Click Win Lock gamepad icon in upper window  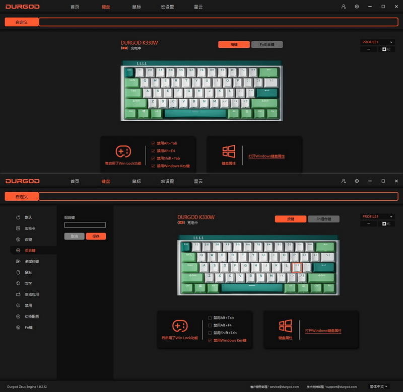pos(123,151)
